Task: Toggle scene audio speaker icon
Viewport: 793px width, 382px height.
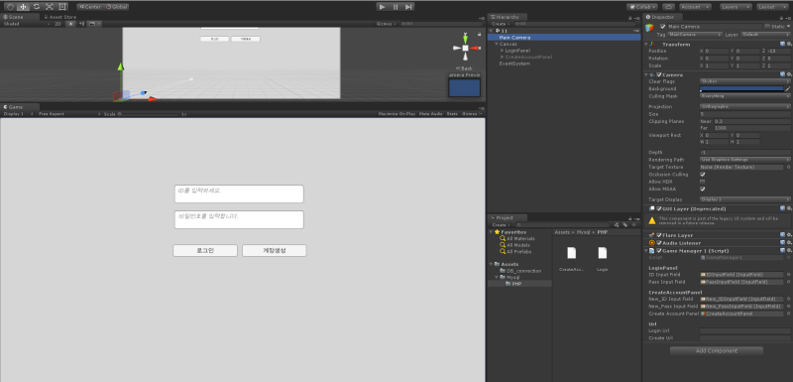Action: pos(81,24)
